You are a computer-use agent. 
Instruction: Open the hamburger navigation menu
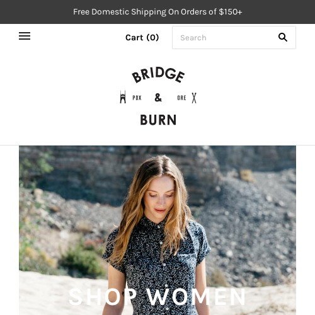click(25, 36)
